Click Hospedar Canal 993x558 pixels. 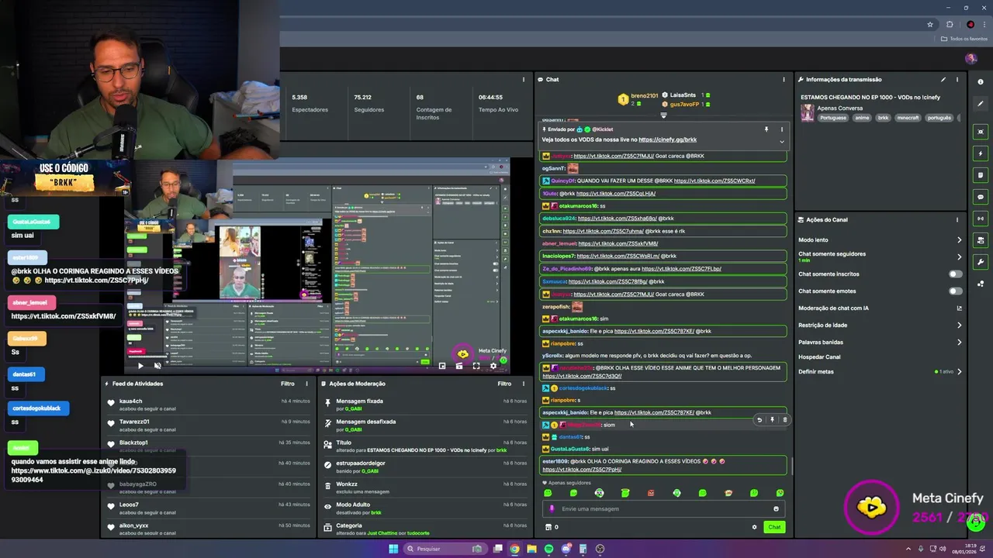pos(819,356)
